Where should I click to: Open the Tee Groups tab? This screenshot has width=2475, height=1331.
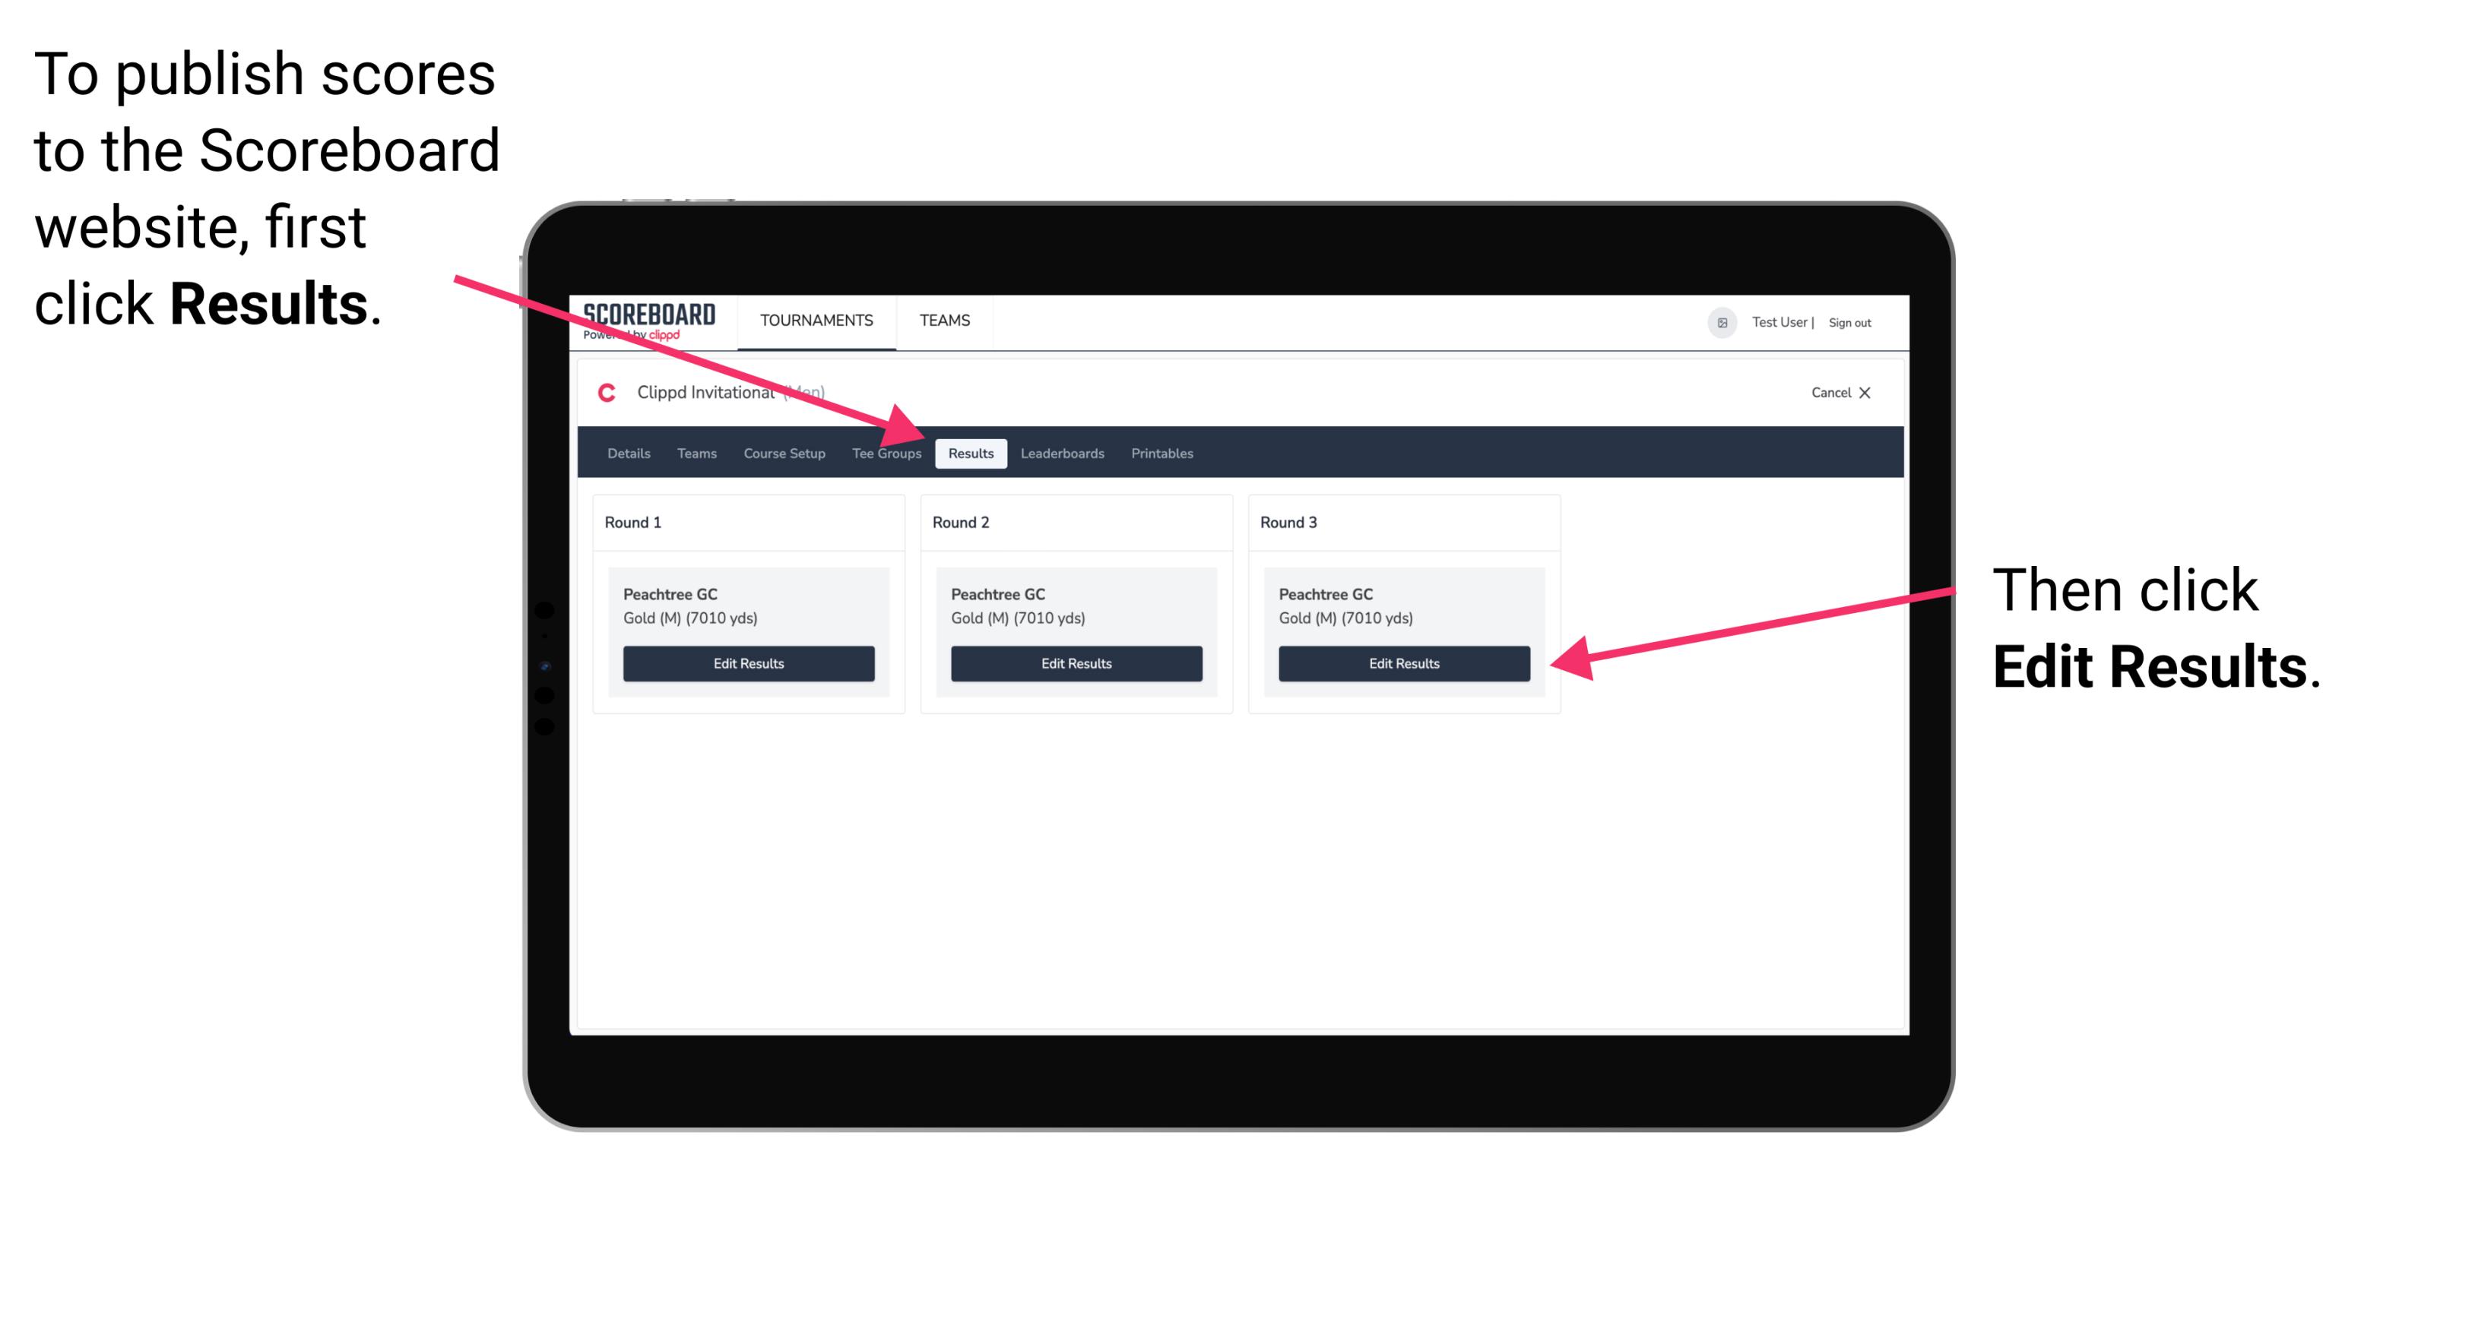pos(887,454)
